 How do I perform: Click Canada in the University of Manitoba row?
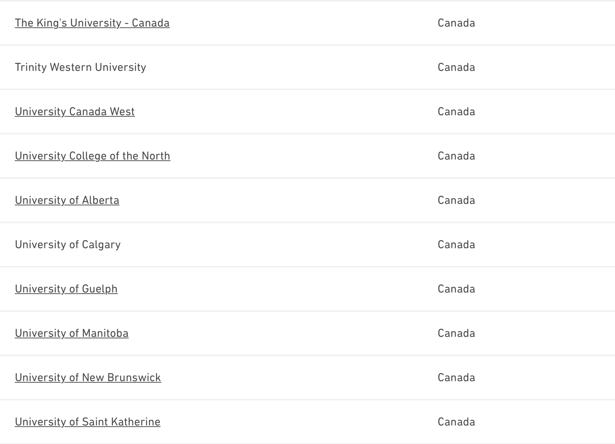[x=456, y=333]
